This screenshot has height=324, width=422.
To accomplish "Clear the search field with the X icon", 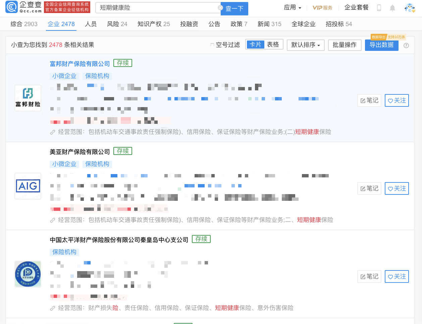I will click(x=220, y=8).
